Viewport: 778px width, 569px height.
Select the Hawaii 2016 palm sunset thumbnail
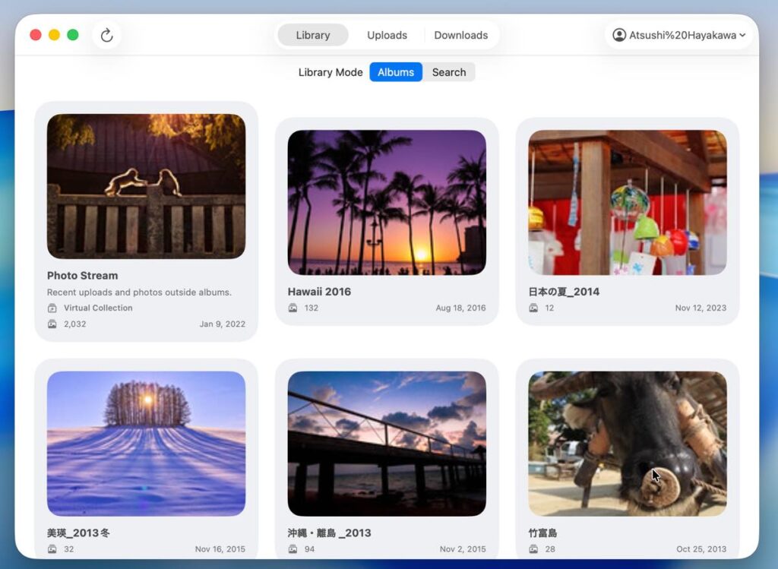tap(387, 202)
